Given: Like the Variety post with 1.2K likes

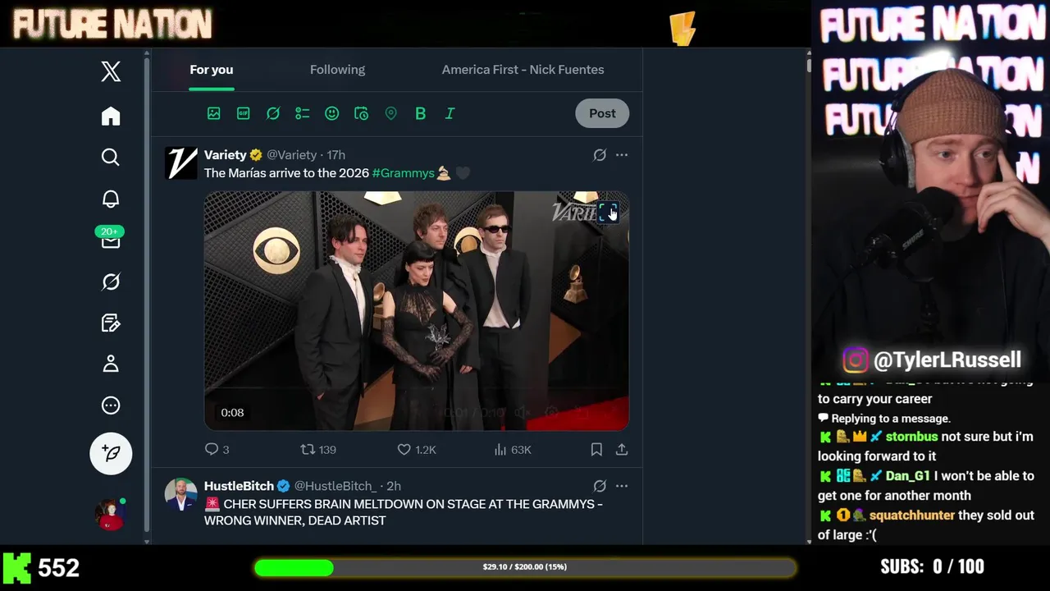Looking at the screenshot, I should pos(417,449).
